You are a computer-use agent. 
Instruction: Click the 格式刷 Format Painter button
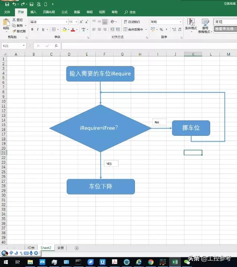[19, 31]
